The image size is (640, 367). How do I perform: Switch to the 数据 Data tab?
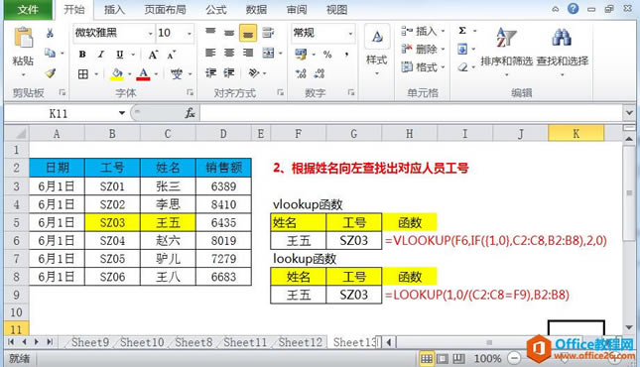[256, 10]
